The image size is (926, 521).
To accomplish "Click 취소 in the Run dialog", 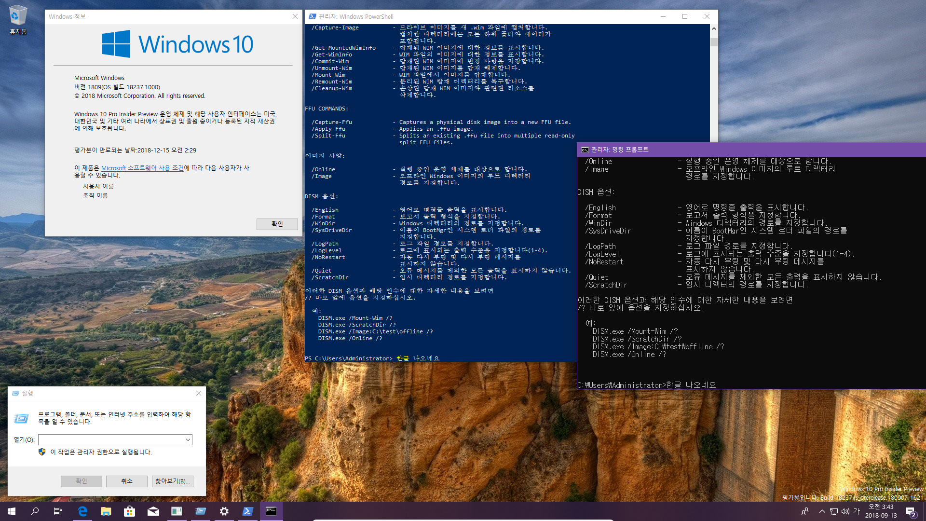I will pyautogui.click(x=126, y=481).
